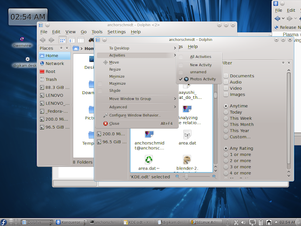Image resolution: width=301 pixels, height=226 pixels.
Task: Open the Edit menu in Konqueror window
Action: pos(291,10)
